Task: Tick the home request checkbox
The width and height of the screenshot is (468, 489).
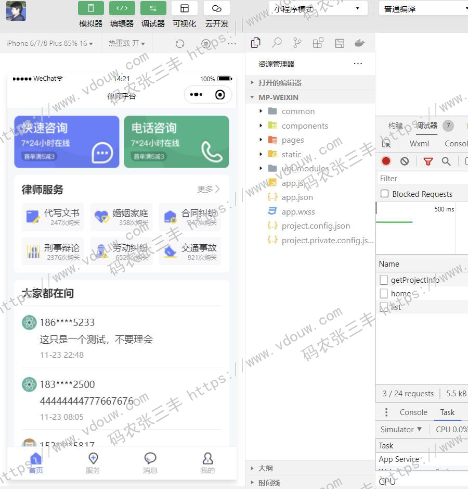Action: 384,294
